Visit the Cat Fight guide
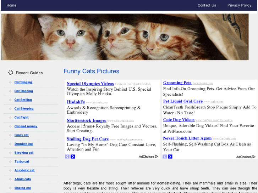 [x=22, y=117]
